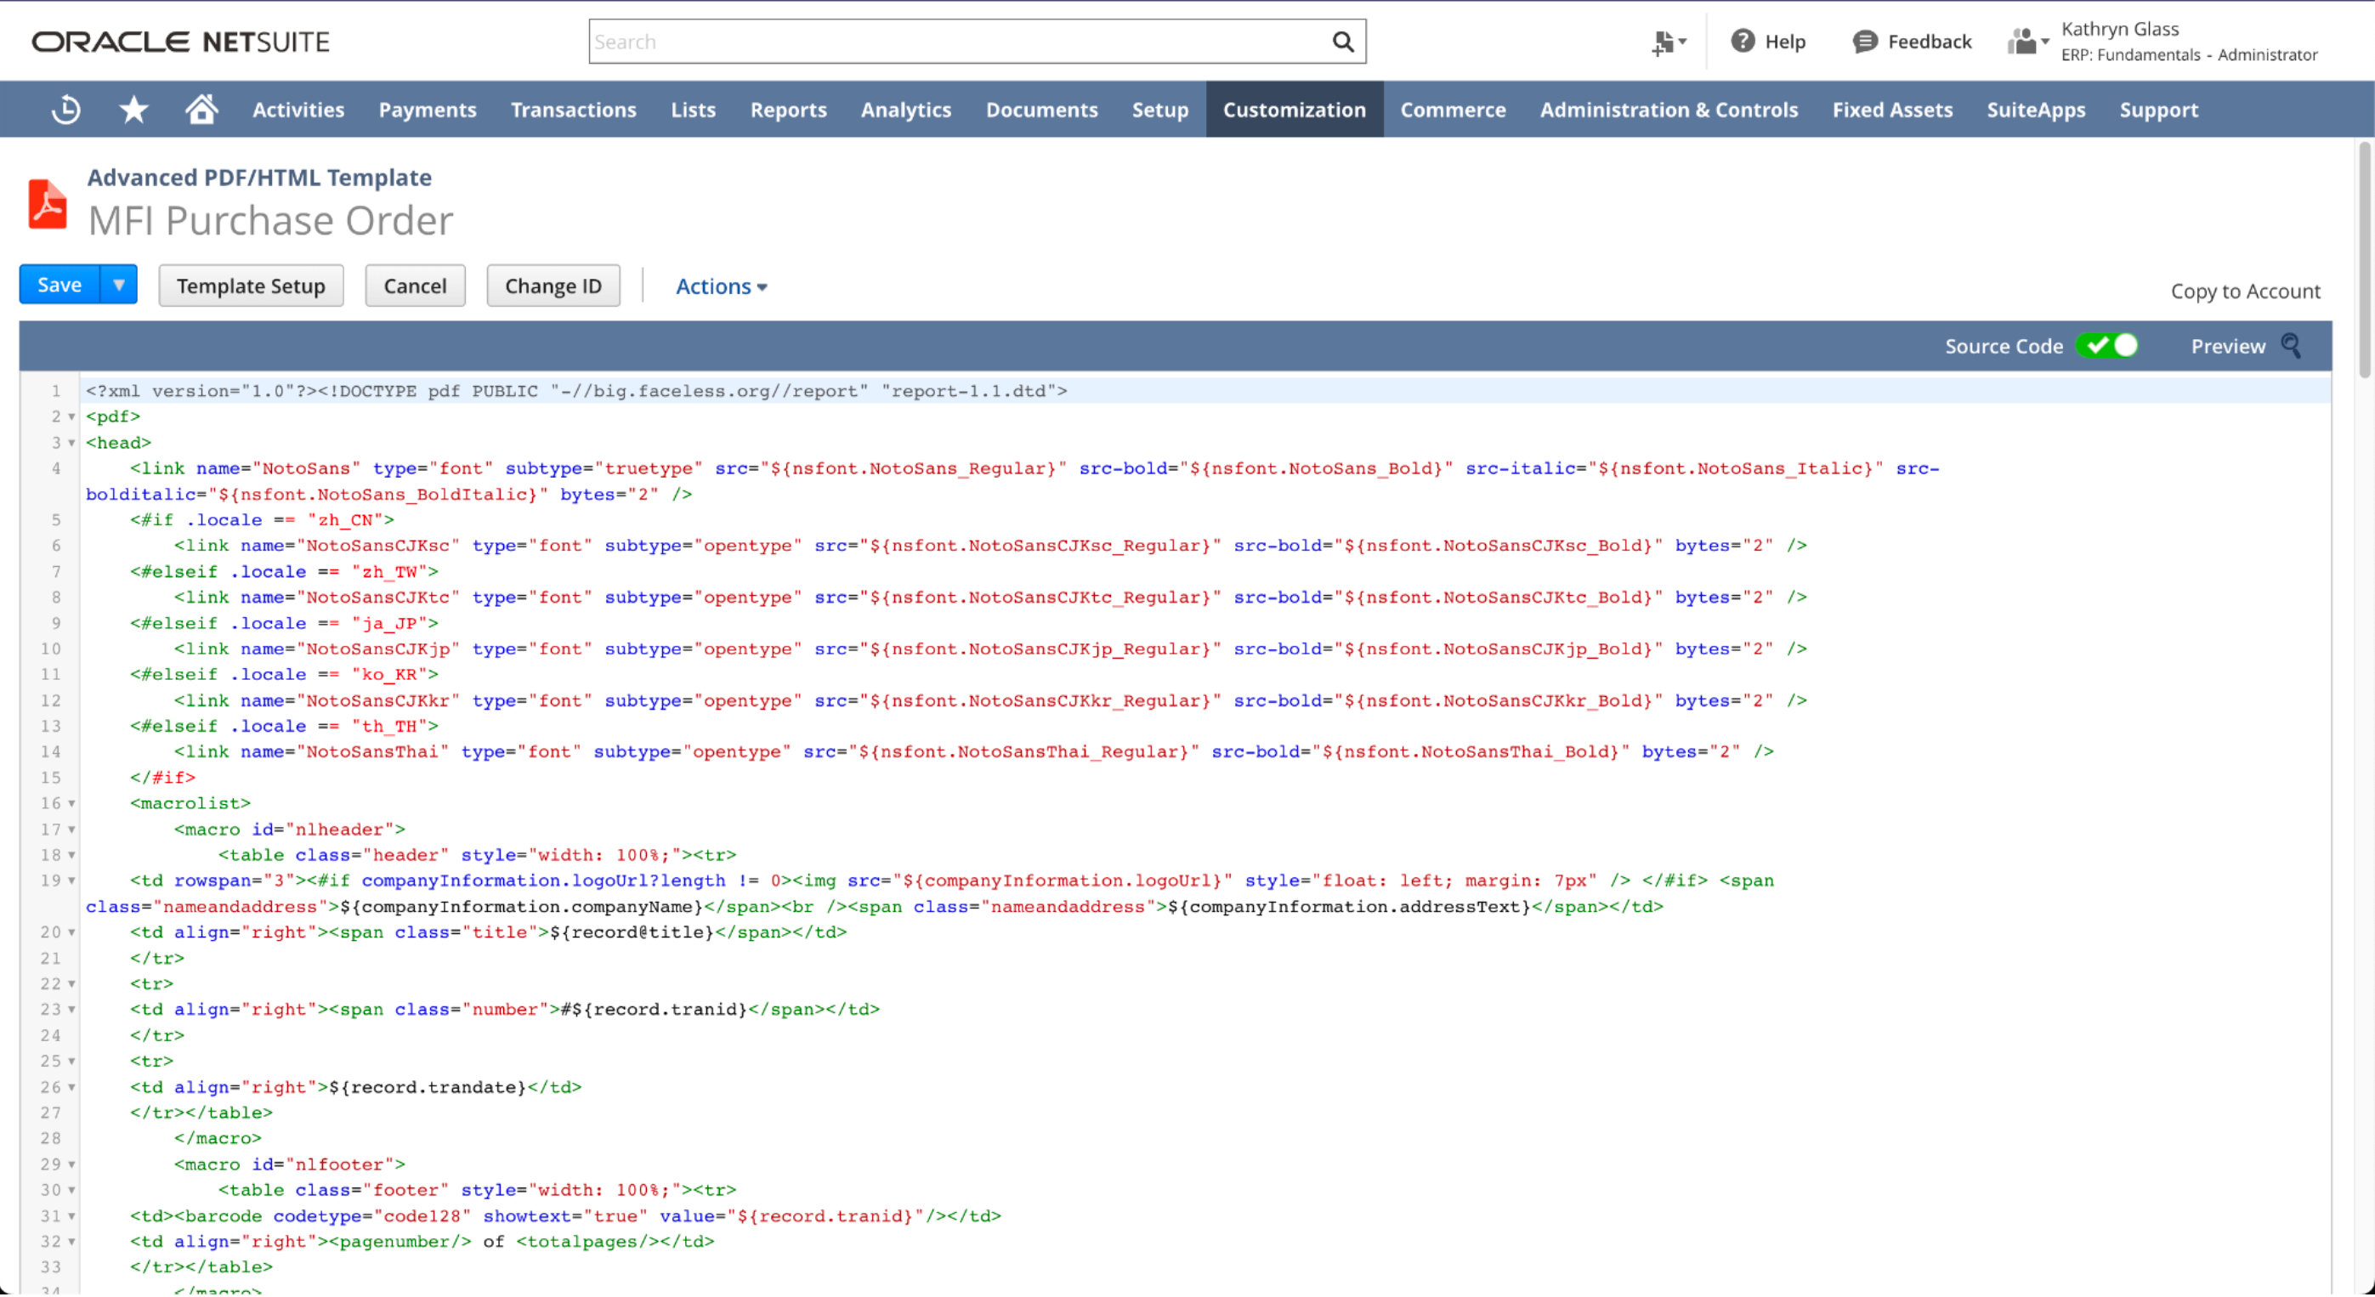Open the Support menu
2375x1297 pixels.
[x=2158, y=110]
